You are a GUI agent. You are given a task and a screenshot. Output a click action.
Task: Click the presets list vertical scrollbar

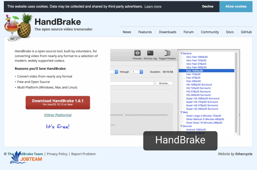(x=236, y=92)
